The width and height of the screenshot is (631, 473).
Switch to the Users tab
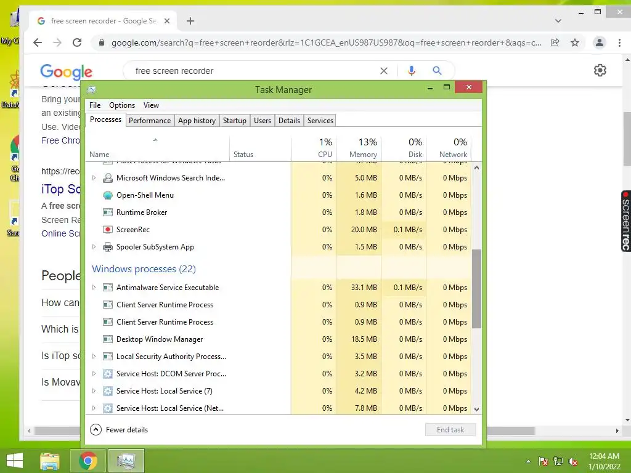(263, 121)
